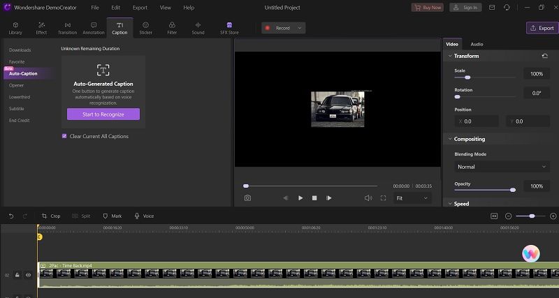Expand the Speed section
559x298 pixels.
(450, 204)
